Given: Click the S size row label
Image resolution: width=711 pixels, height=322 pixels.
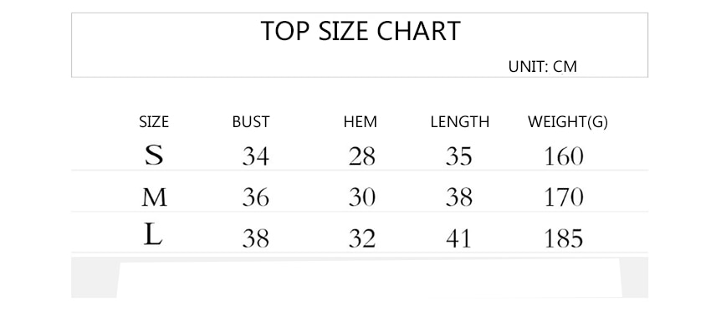Looking at the screenshot, I should tap(154, 156).
